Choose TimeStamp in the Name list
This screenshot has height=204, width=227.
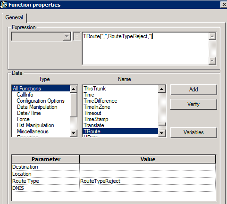(x=96, y=119)
